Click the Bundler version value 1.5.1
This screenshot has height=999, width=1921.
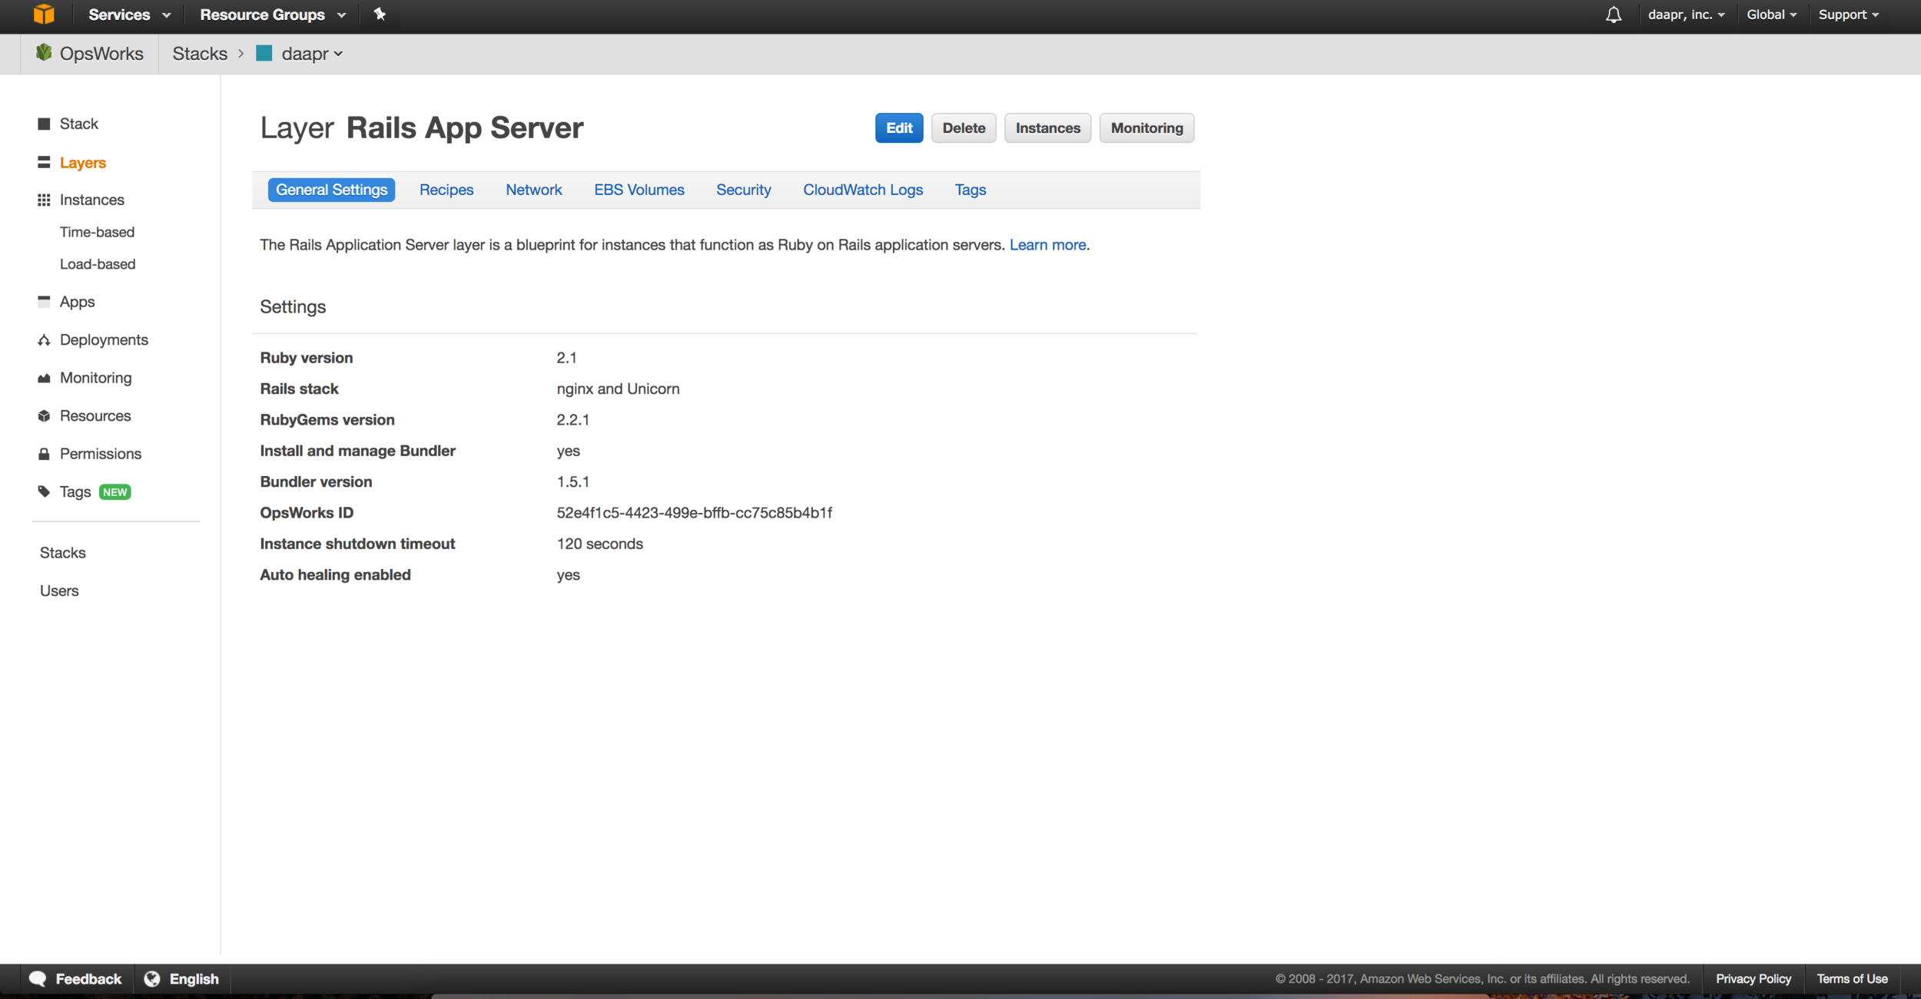pyautogui.click(x=573, y=482)
